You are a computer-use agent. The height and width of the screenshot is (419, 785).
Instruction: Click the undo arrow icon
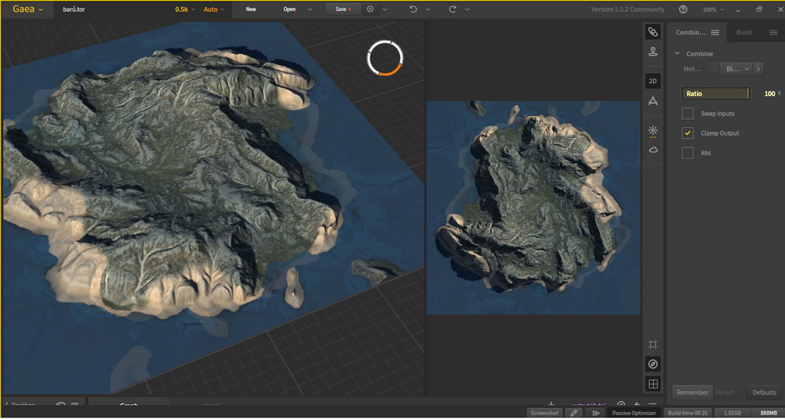[413, 9]
